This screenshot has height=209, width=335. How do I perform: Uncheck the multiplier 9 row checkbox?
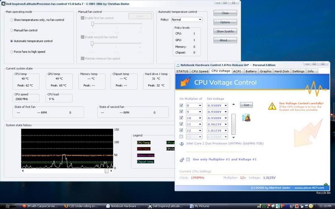[181, 112]
